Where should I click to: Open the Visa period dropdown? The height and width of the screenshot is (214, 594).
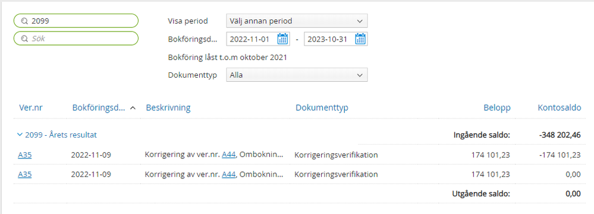[x=297, y=21]
